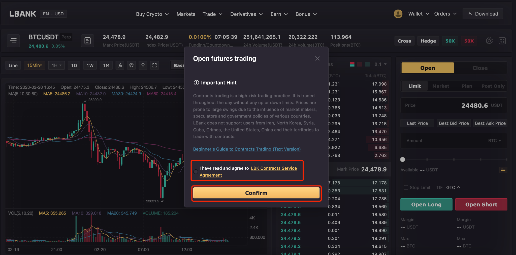Click the Amount input field
516x255 pixels.
tap(454, 141)
